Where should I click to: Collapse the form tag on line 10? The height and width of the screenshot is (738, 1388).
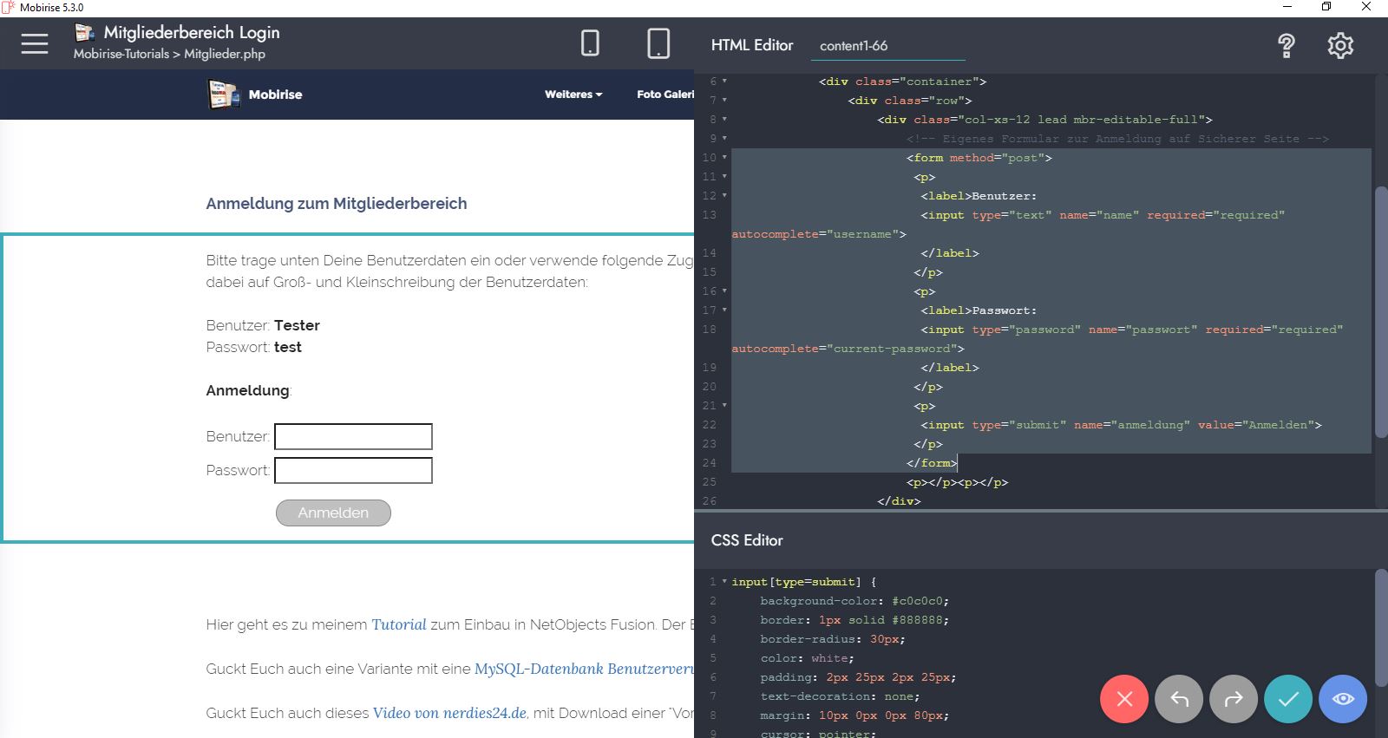click(725, 158)
